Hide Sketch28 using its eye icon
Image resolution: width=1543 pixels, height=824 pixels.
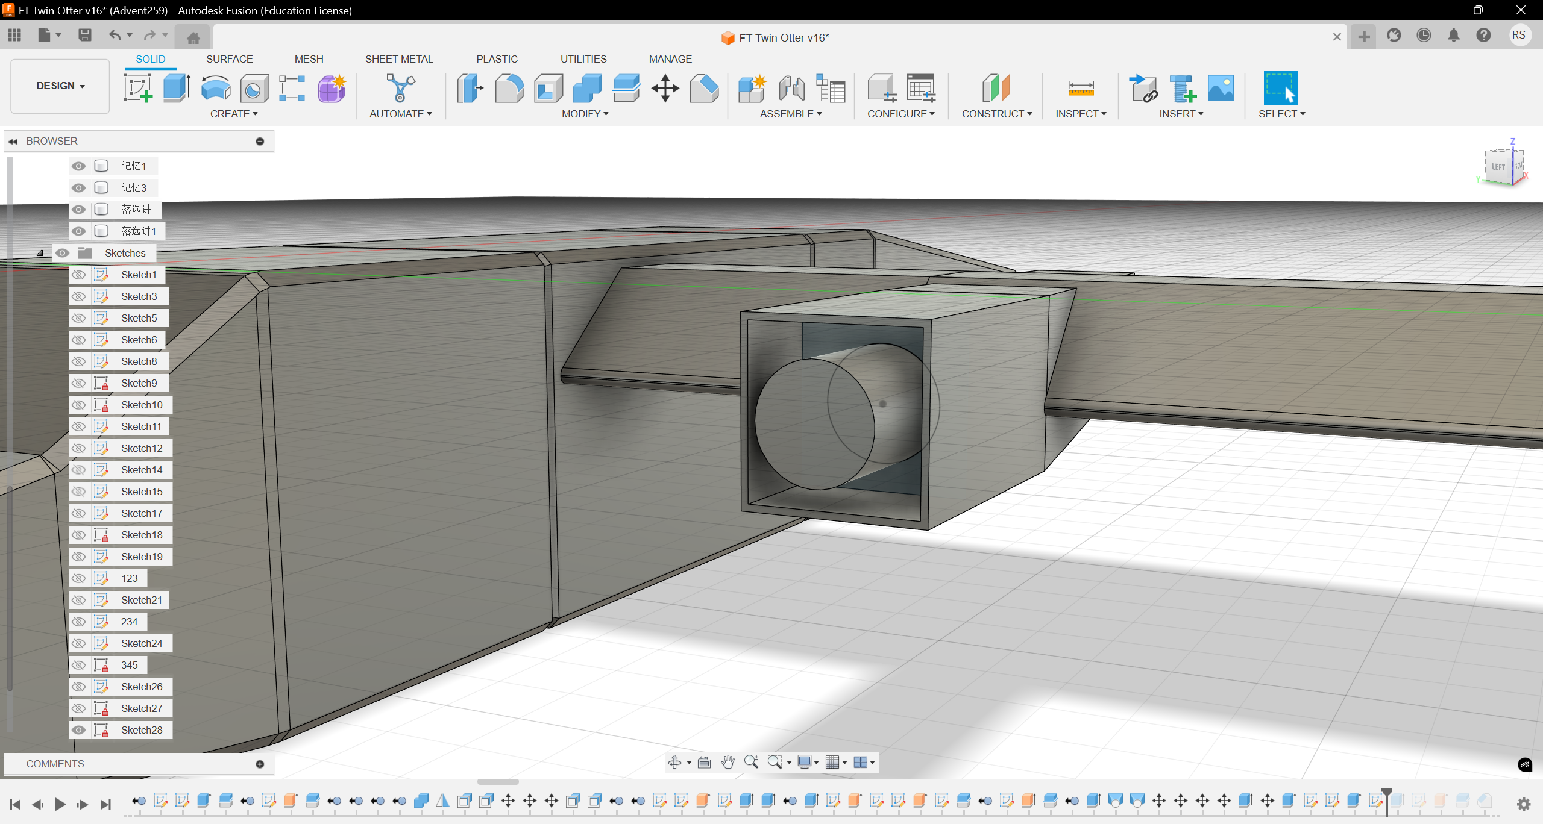click(78, 730)
